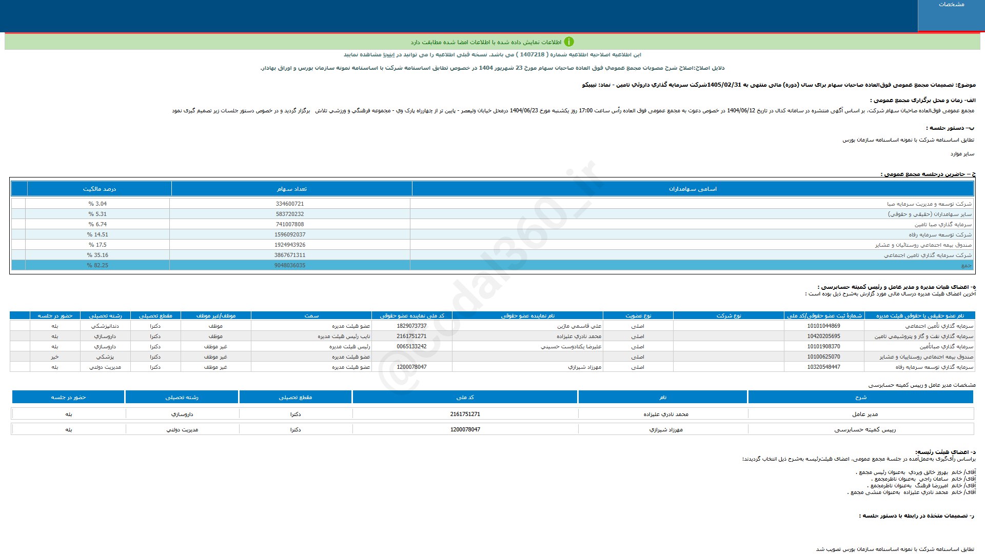
Task: Click the نوع عضویت column header
Action: pos(638,316)
